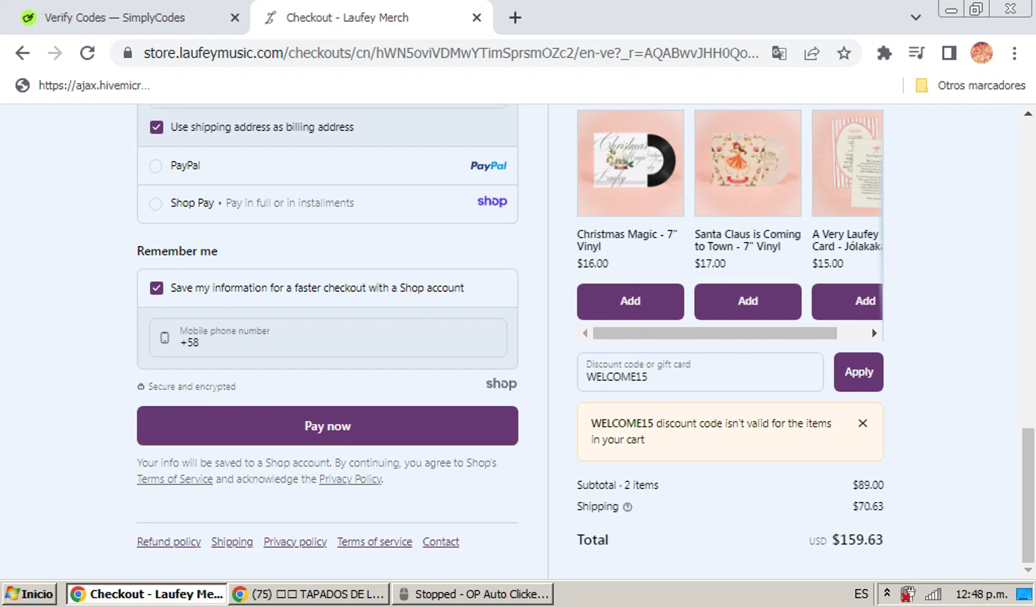Dismiss the WELCOME15 invalid code notice
Image resolution: width=1036 pixels, height=607 pixels.
(863, 423)
